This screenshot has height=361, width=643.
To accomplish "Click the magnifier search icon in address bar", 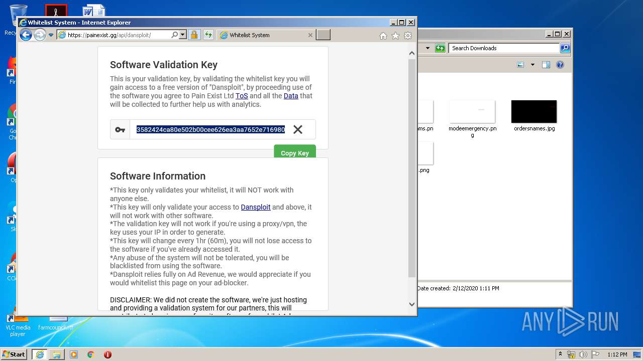I will (174, 35).
